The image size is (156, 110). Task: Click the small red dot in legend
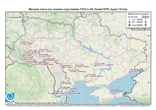pyautogui.click(x=146, y=20)
